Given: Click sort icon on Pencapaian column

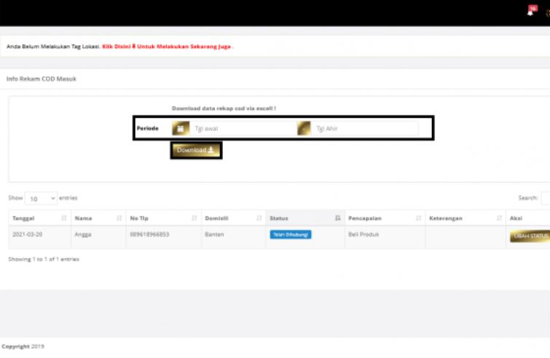Looking at the screenshot, I should [418, 218].
